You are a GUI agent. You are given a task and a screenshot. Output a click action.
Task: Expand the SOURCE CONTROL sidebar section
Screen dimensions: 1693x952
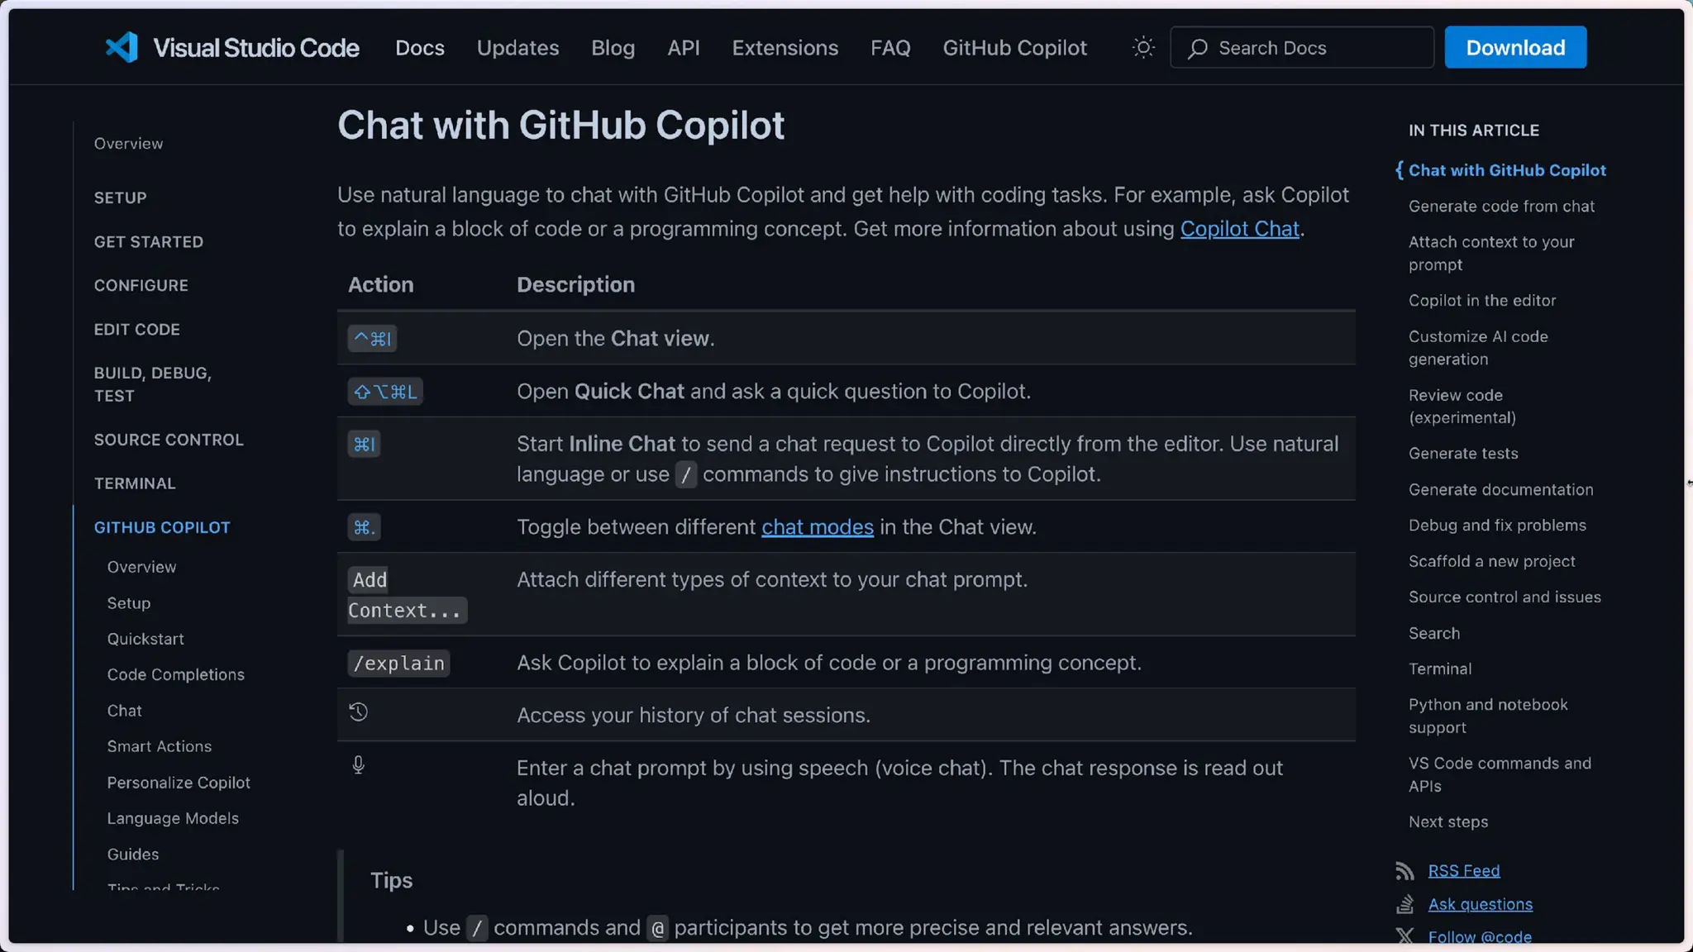[169, 440]
